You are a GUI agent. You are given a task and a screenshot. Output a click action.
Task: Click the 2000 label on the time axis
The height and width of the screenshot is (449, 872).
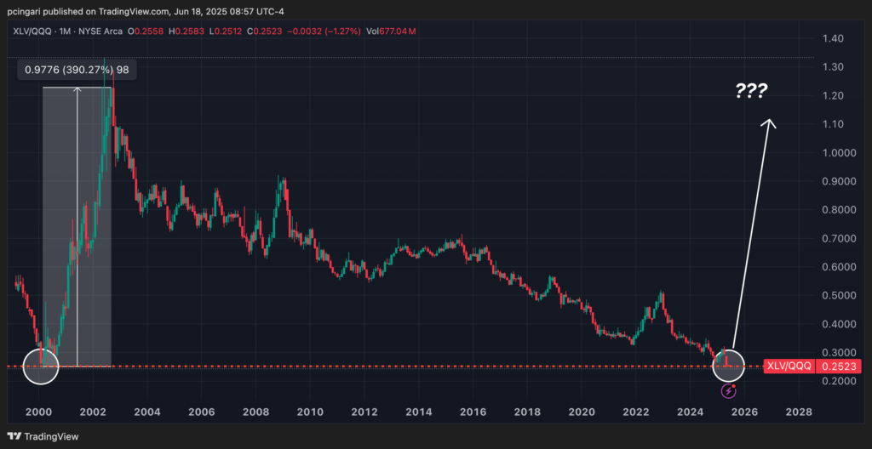click(x=38, y=413)
